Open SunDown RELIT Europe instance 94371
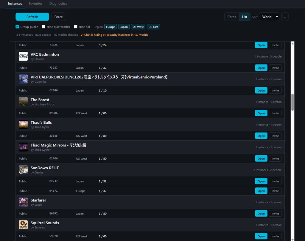The image size is (305, 241). point(261,191)
